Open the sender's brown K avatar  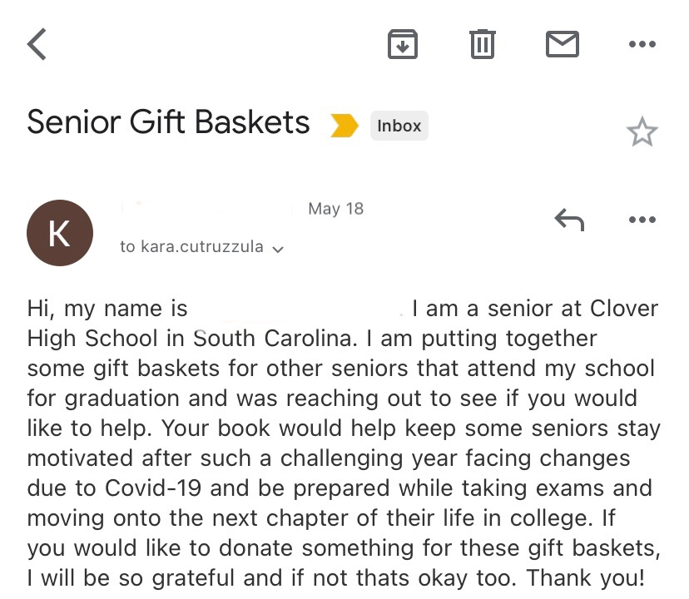(60, 233)
